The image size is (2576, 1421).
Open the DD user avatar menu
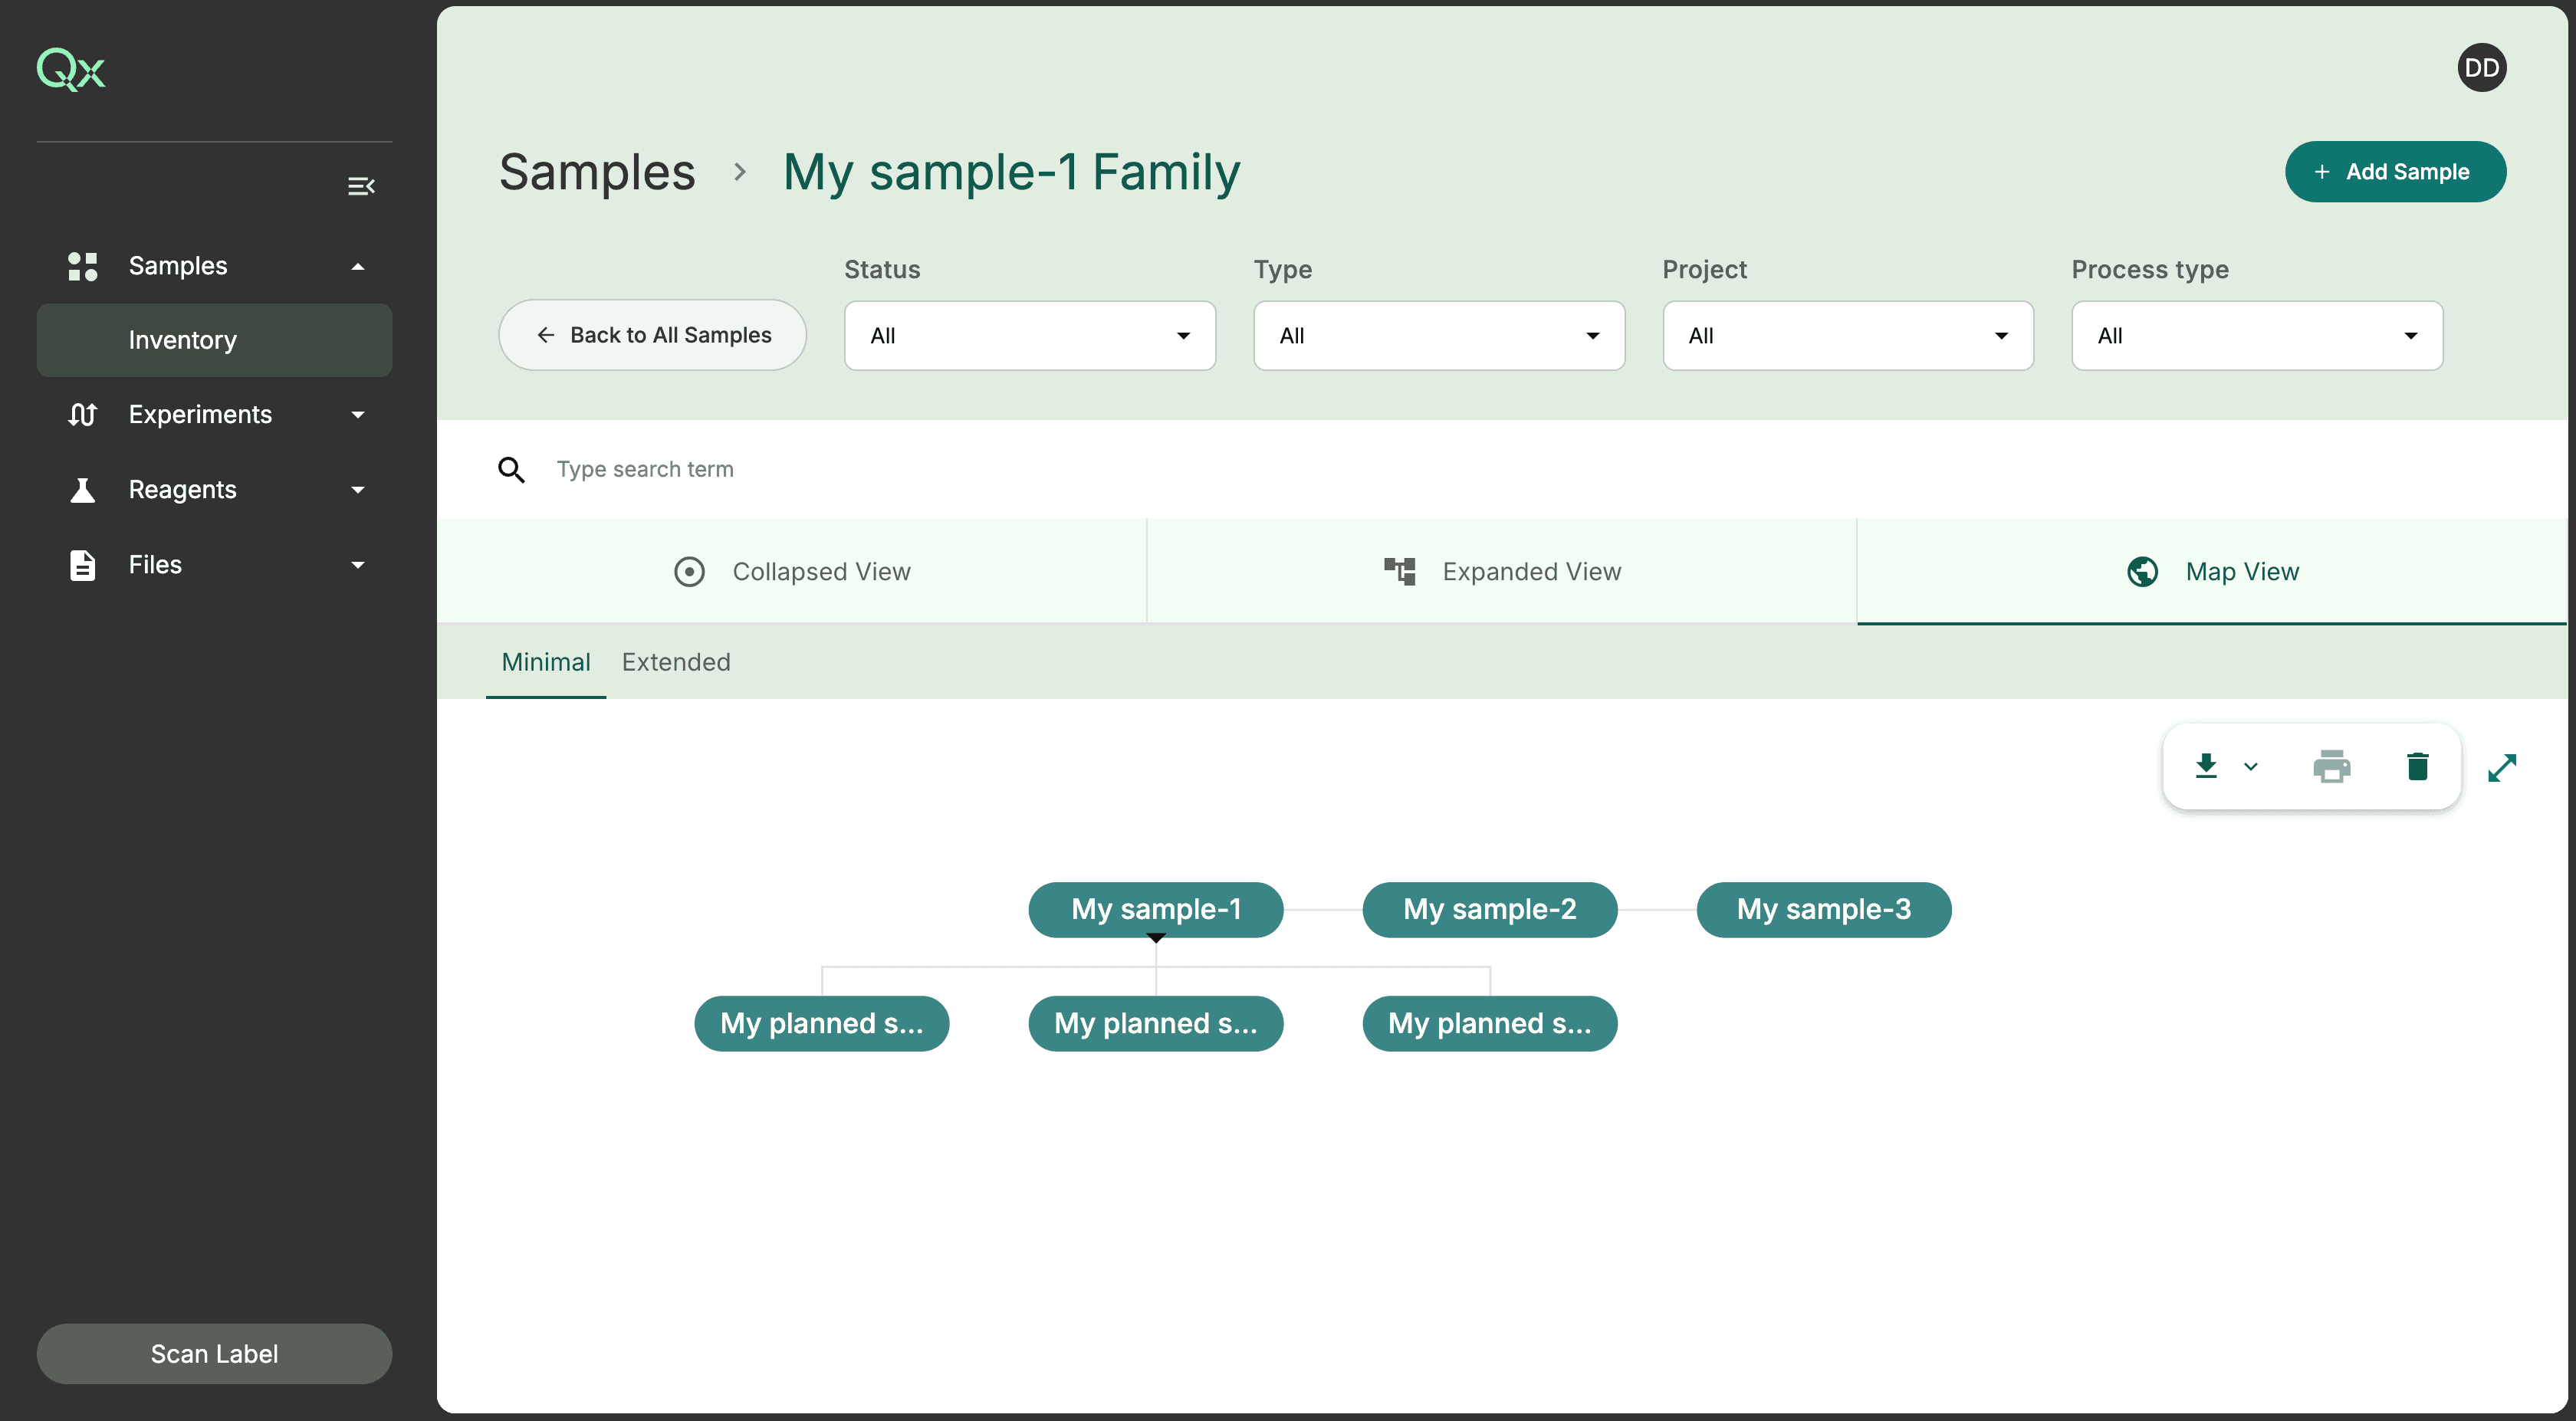tap(2481, 68)
